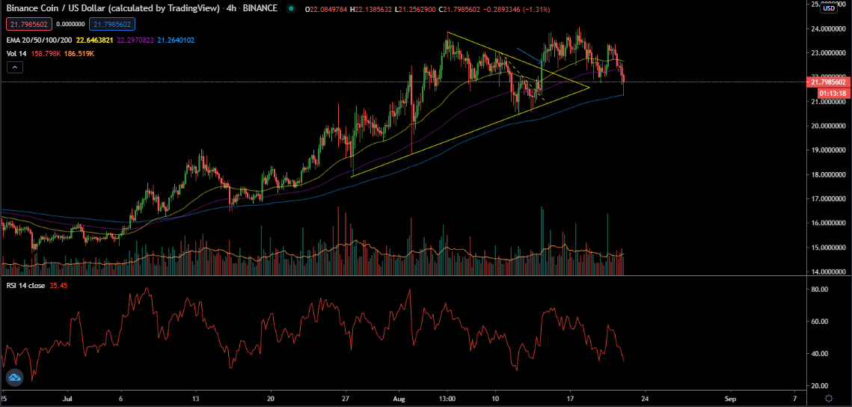Click the 24.0000000 price axis label
Viewport: 852px width, 407px height.
pos(828,28)
